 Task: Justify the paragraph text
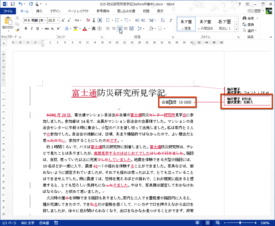[125, 28]
